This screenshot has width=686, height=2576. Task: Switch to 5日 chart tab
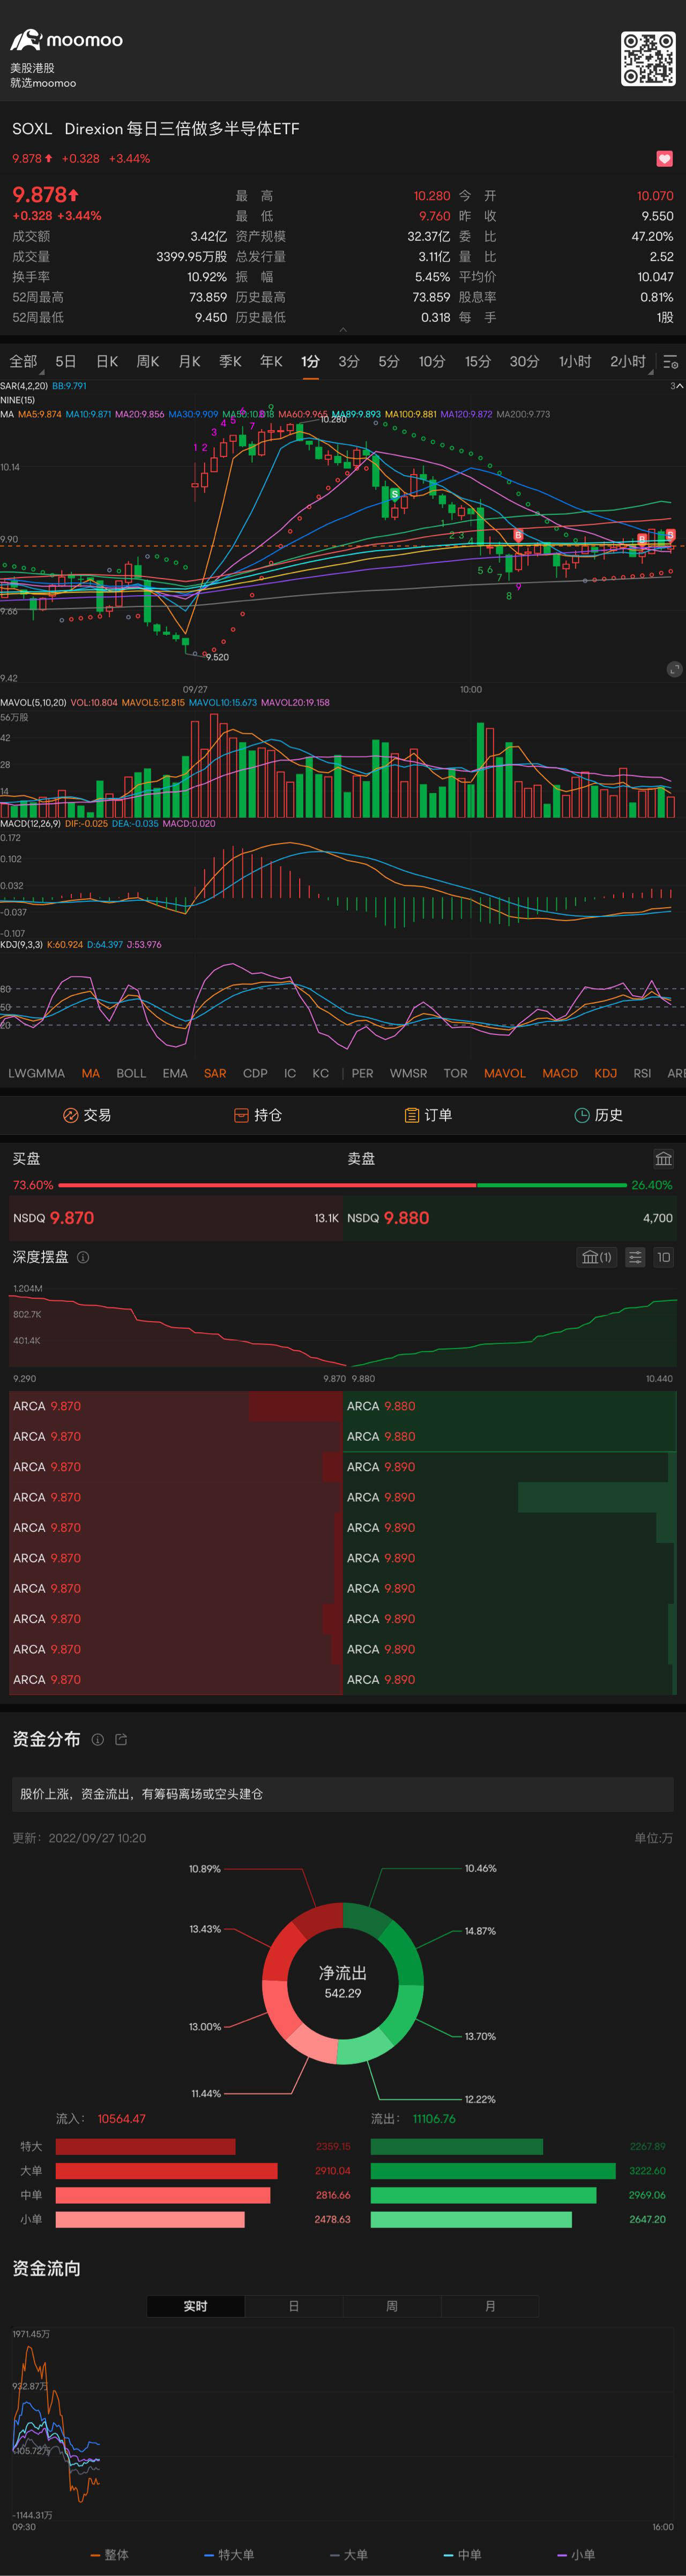tap(66, 361)
